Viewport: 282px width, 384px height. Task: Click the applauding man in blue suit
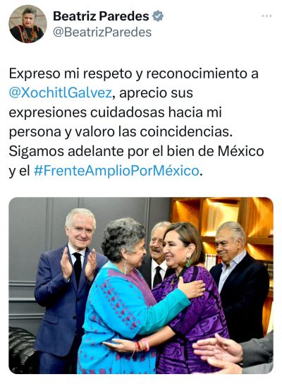click(x=68, y=287)
